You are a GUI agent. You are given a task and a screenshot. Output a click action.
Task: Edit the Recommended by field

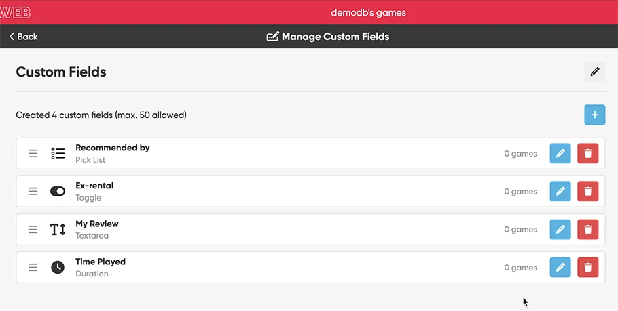[x=560, y=154]
